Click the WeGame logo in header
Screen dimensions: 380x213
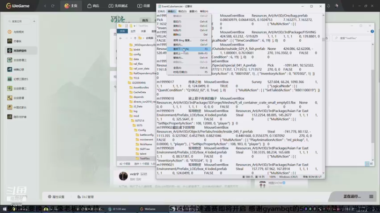[x=18, y=6]
